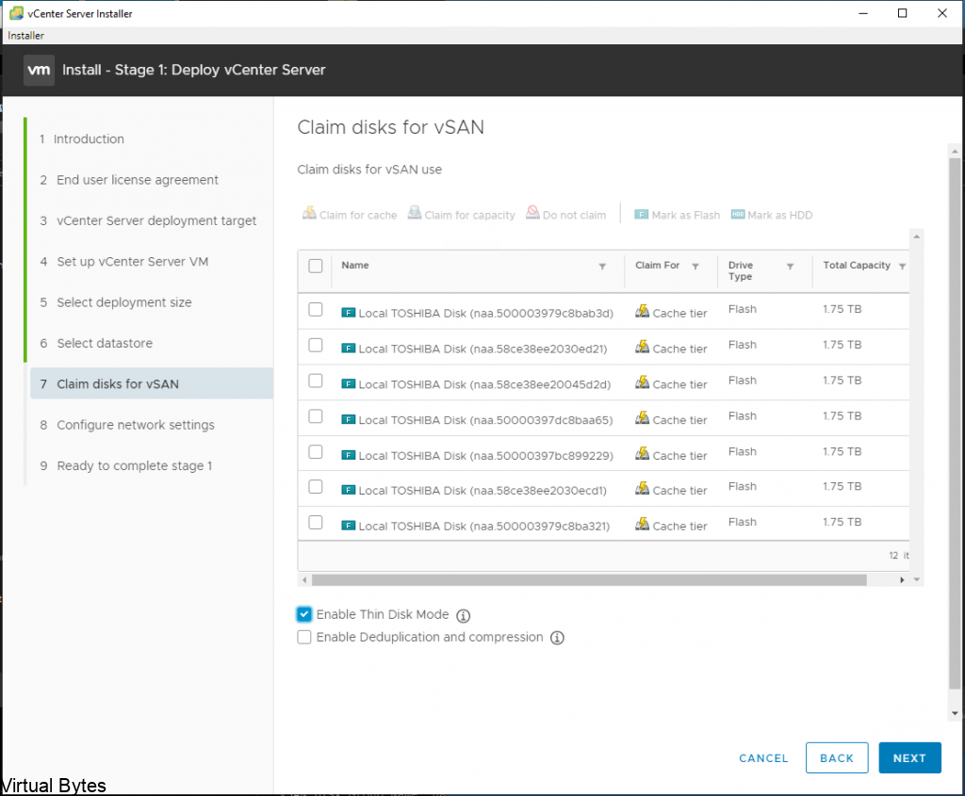Click the Mark as Flash icon
This screenshot has height=796, width=965.
(x=641, y=215)
